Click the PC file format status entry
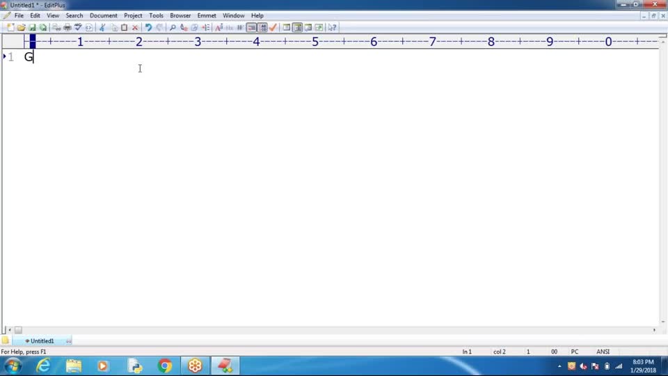Image resolution: width=668 pixels, height=376 pixels. (575, 352)
